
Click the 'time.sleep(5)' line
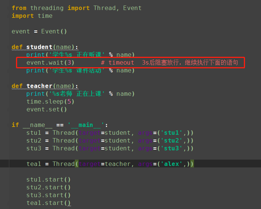(x=50, y=102)
